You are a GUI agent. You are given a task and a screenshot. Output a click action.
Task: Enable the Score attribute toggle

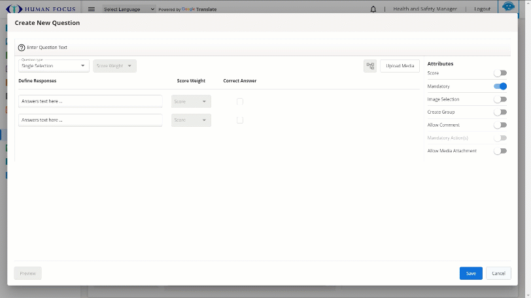pyautogui.click(x=500, y=73)
